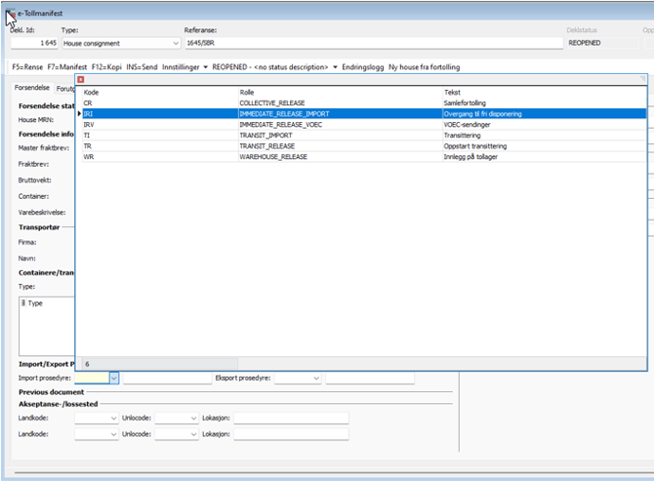Open the Eksport prosedyre dropdown
Viewport: 654px width, 481px height.
[316, 378]
